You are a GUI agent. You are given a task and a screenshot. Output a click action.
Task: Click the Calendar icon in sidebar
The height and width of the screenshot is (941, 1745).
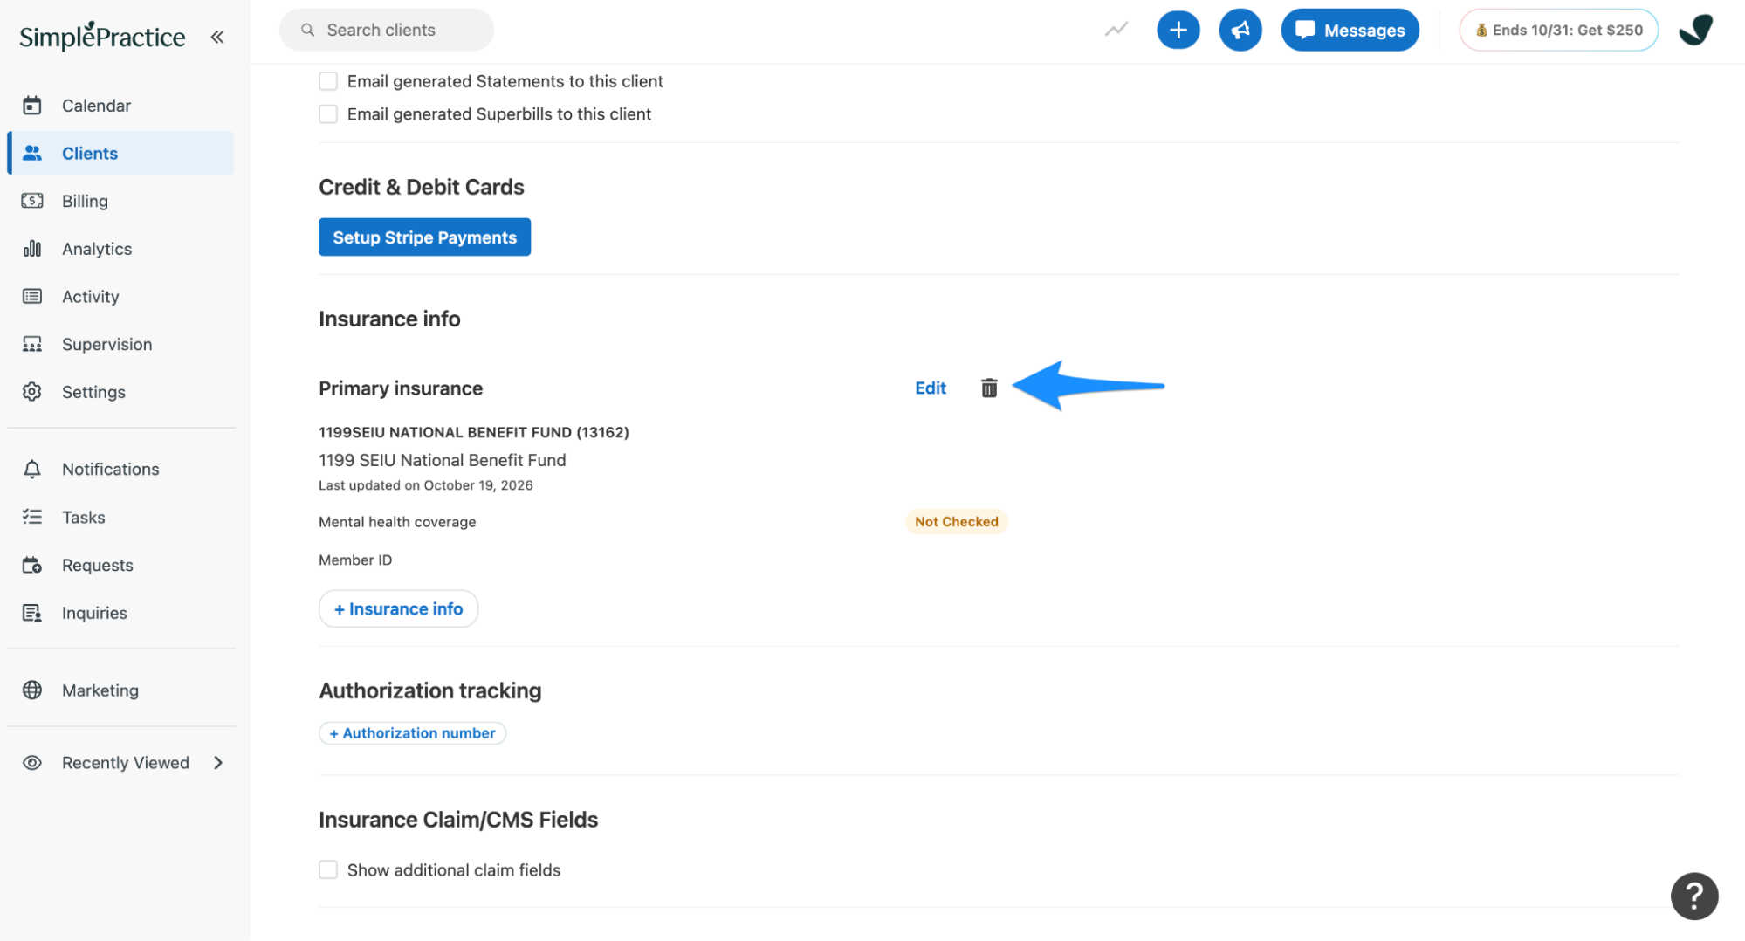click(x=32, y=106)
